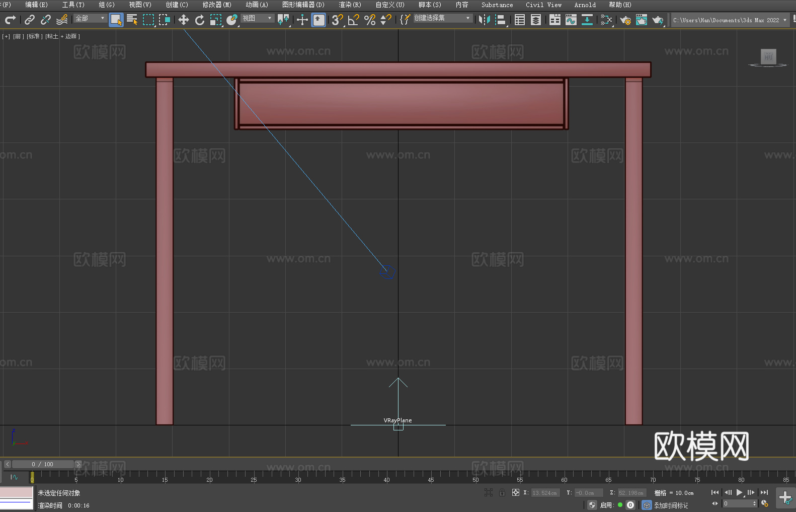Open the Civil View menu
The height and width of the screenshot is (512, 796).
click(x=544, y=5)
